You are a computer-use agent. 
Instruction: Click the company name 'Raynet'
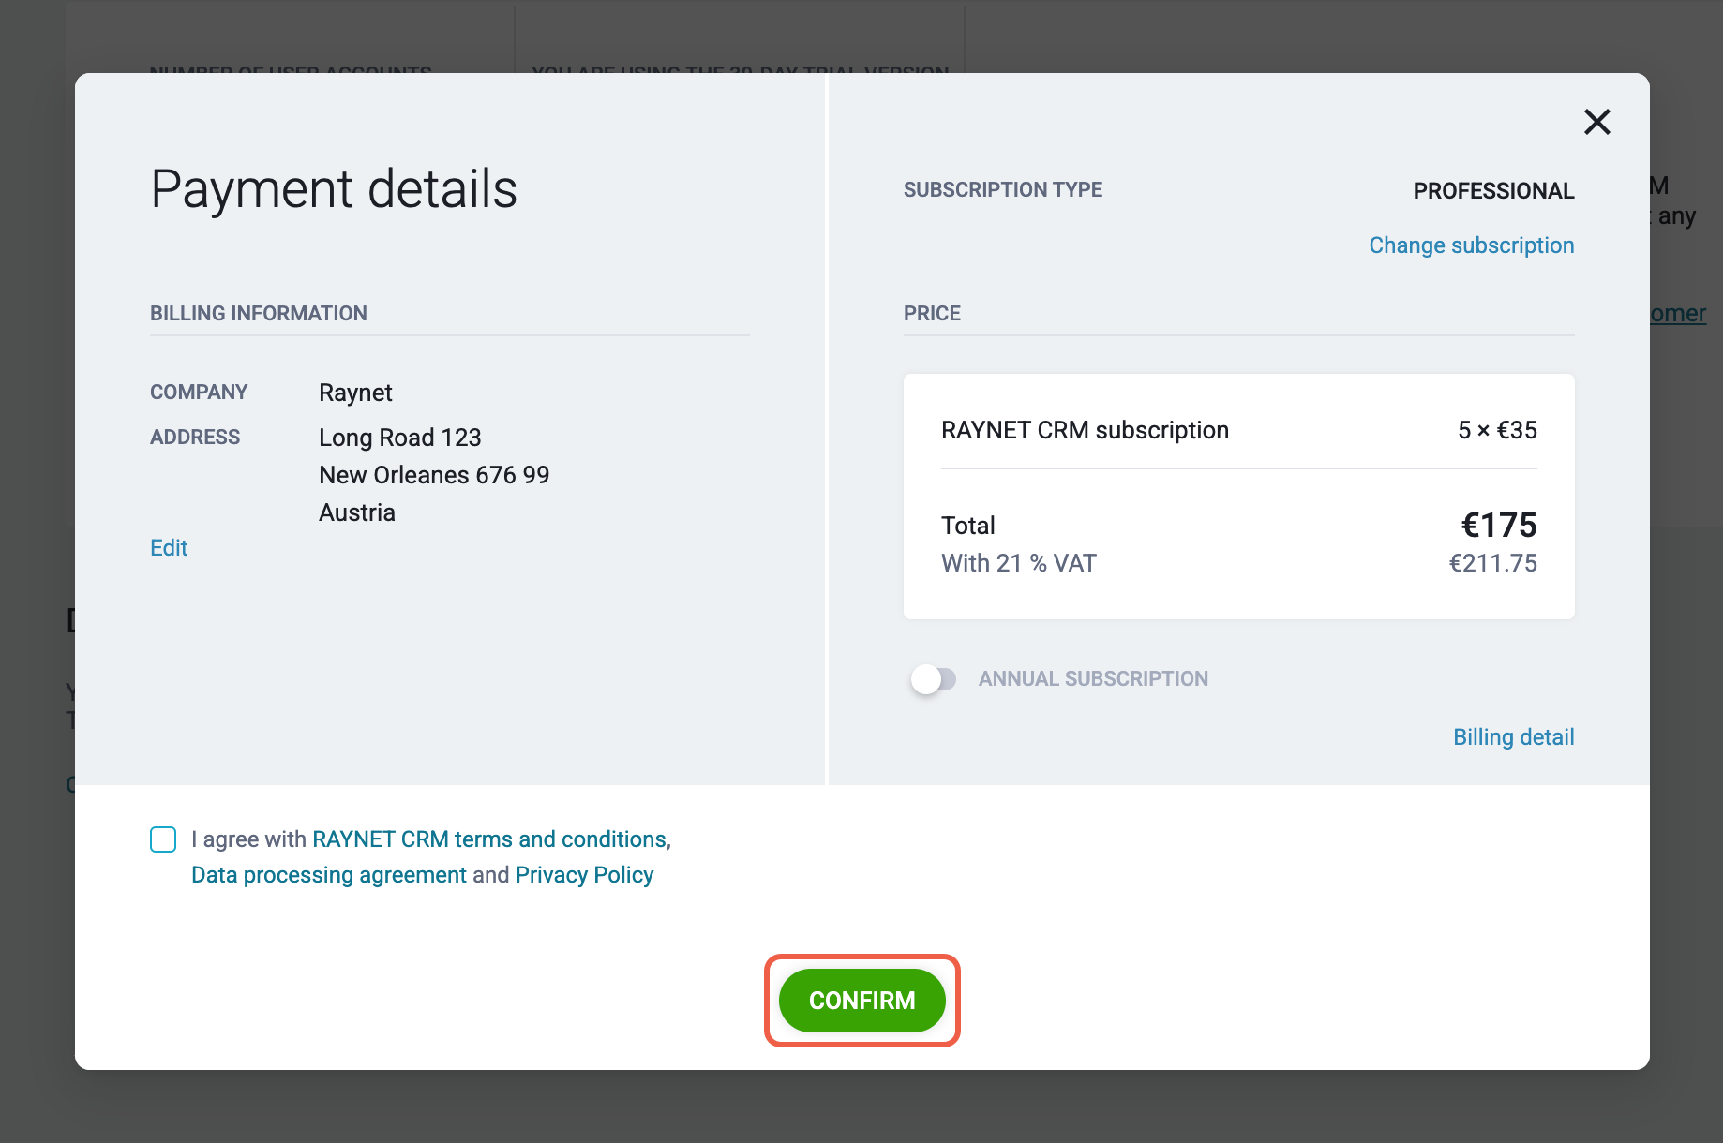point(355,393)
